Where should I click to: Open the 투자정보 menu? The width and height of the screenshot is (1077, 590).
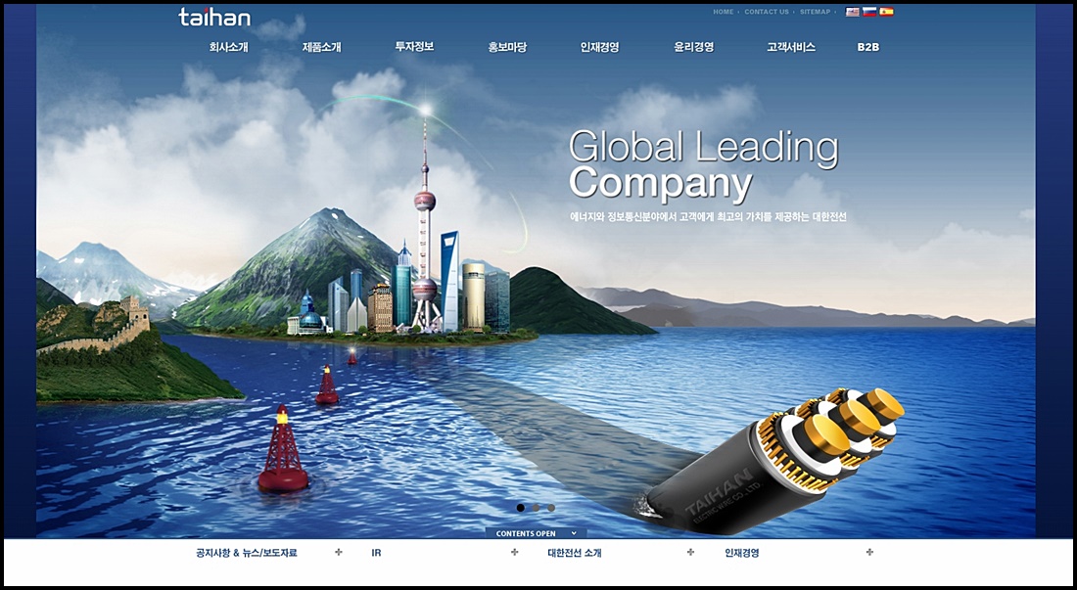[x=414, y=47]
